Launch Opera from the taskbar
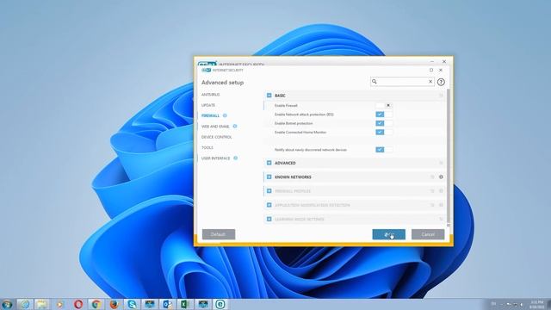Viewport: 551px width, 310px height. point(78,304)
